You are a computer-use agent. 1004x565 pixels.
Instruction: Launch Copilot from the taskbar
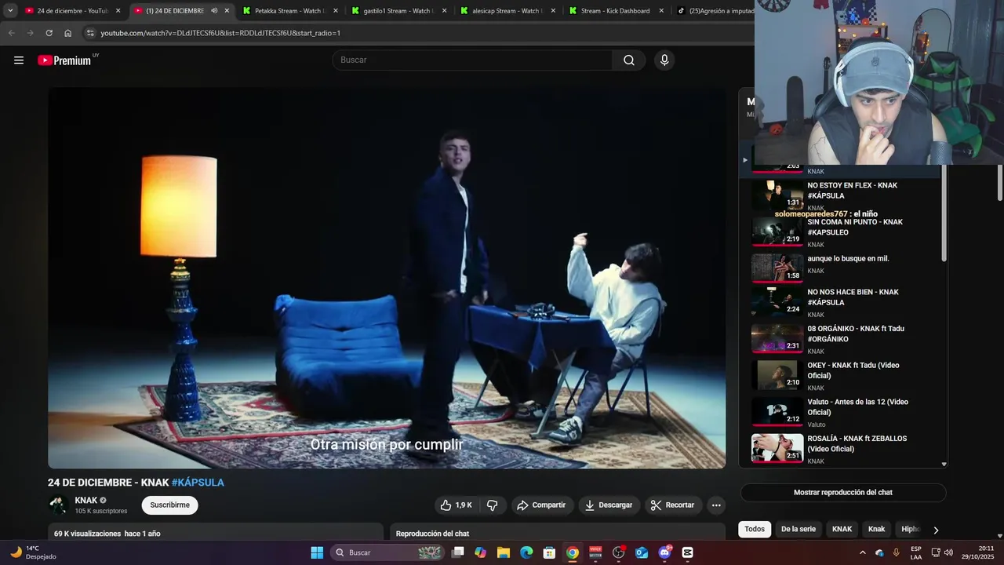480,552
